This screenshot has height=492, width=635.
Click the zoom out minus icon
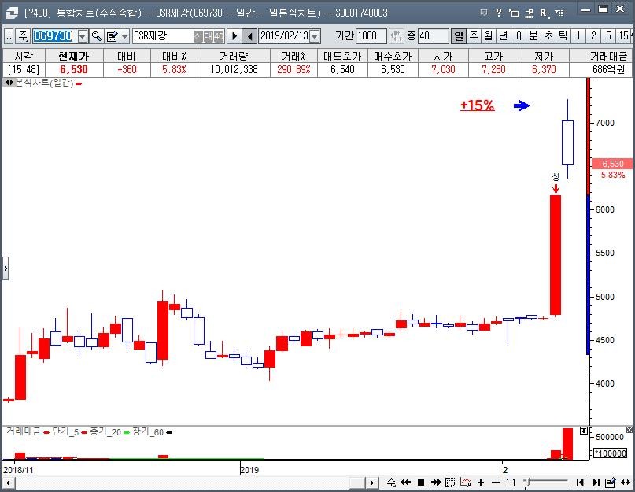495,483
